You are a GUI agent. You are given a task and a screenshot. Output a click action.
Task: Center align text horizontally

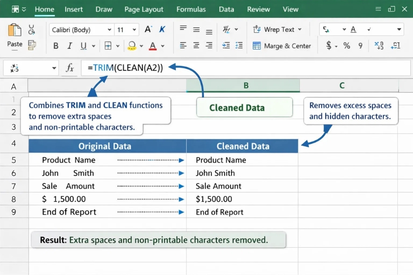point(196,46)
